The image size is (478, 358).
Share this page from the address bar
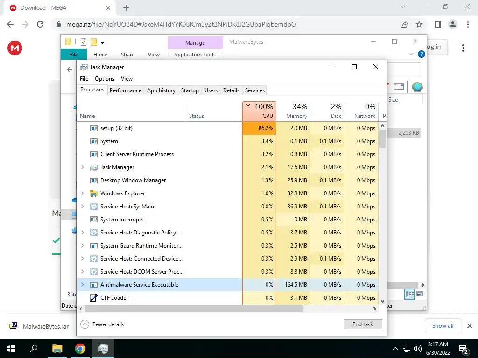coord(404,24)
